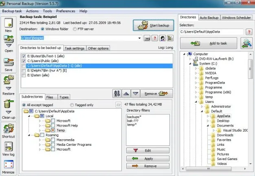This screenshot has width=255, height=176.
Task: Click the destination path input field
Action: 81,38
